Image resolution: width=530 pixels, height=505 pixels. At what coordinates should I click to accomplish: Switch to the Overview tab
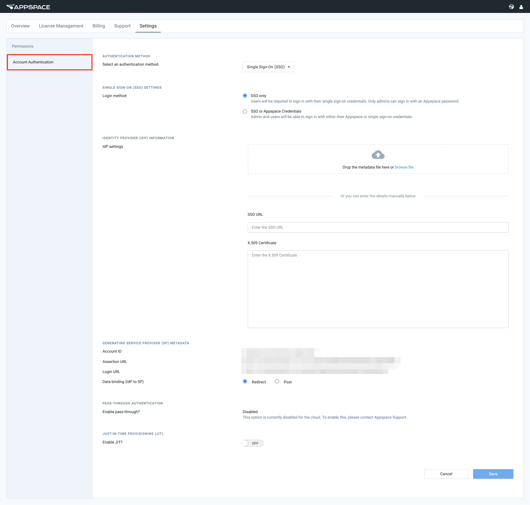pos(20,26)
